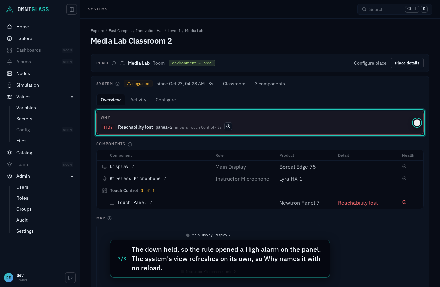Click the round white marker in the Why panel
This screenshot has height=287, width=440.
click(x=417, y=123)
